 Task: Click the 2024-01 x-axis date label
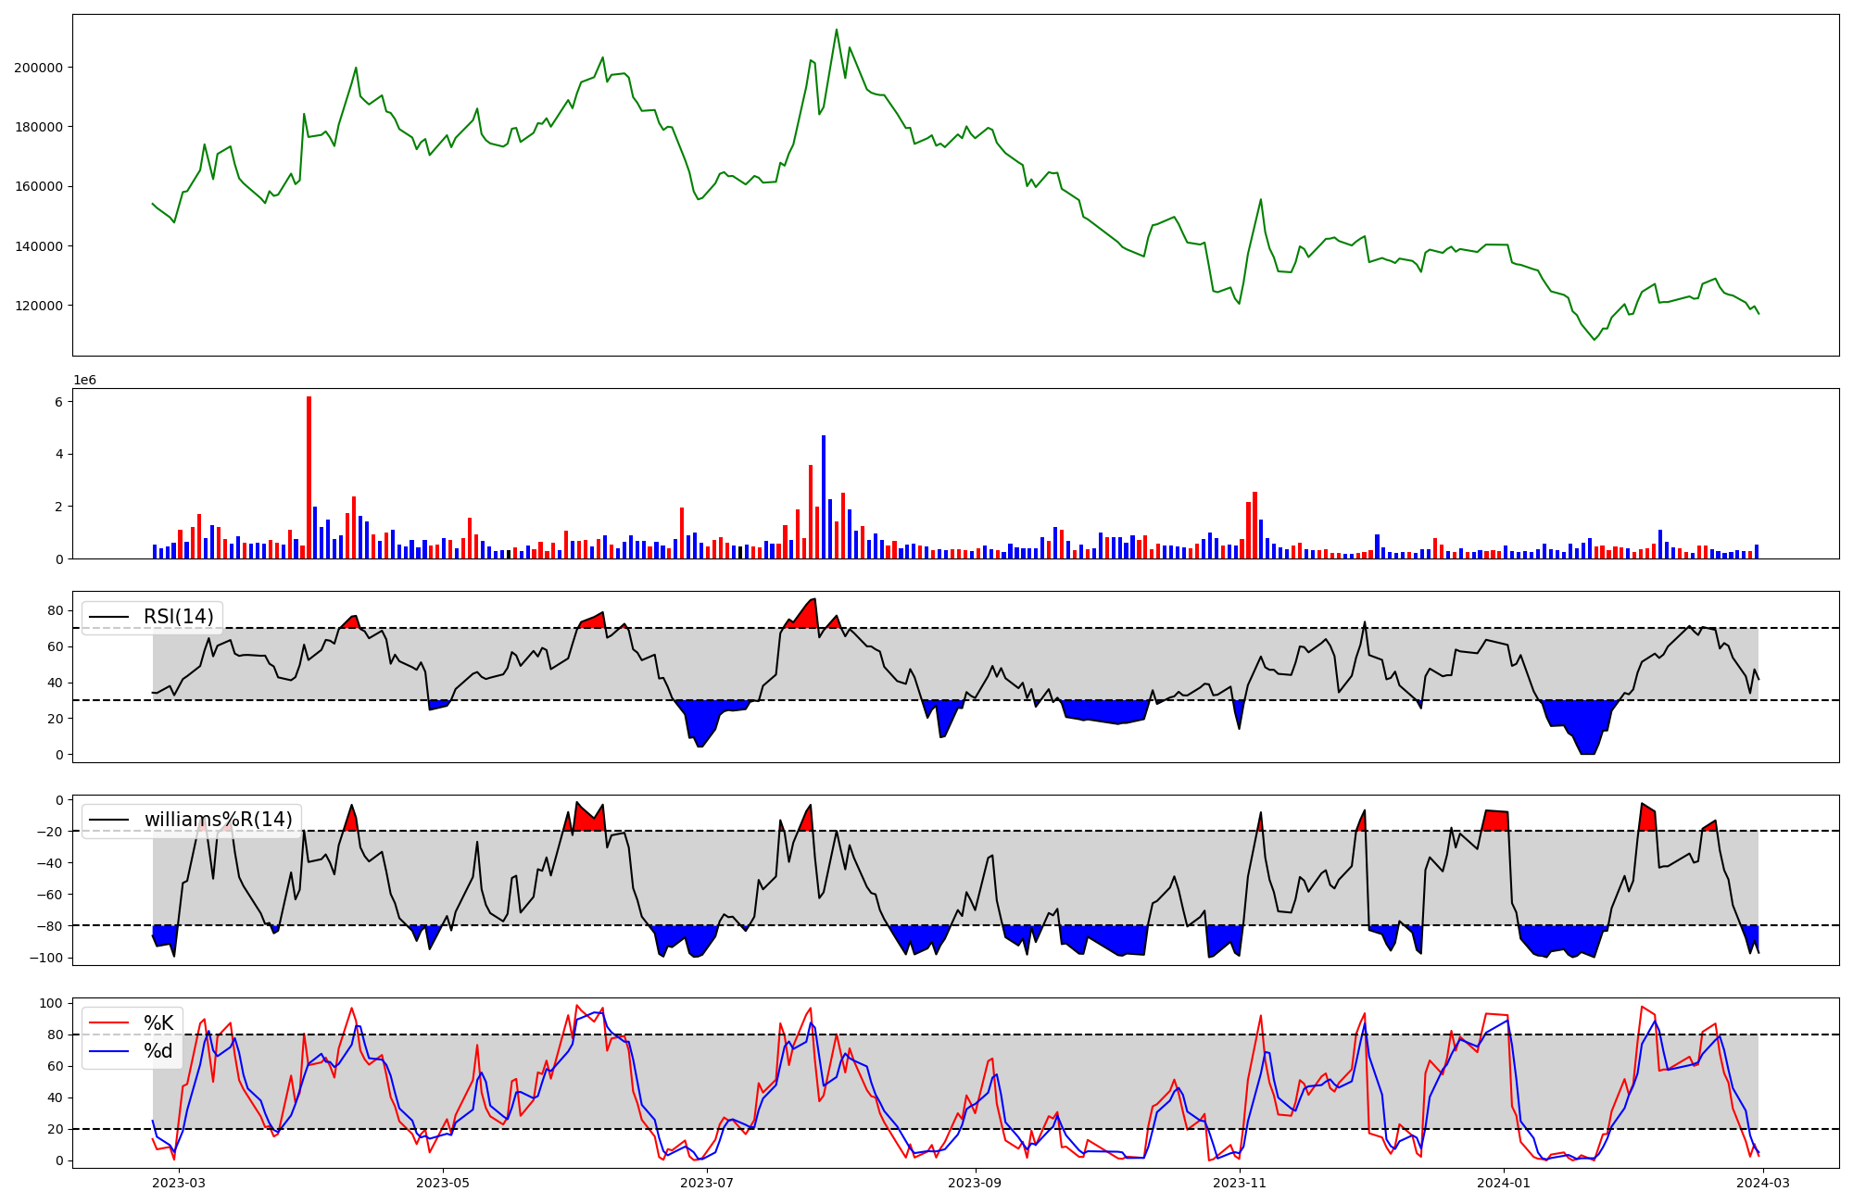pyautogui.click(x=1503, y=1183)
